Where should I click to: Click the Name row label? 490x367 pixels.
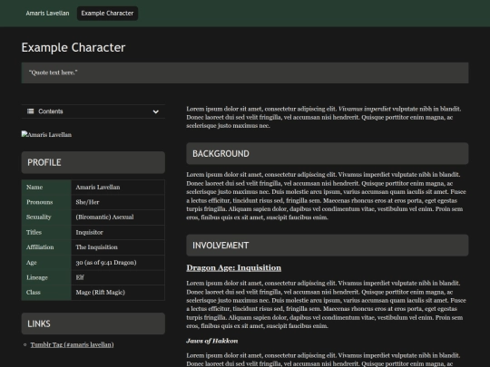point(46,188)
